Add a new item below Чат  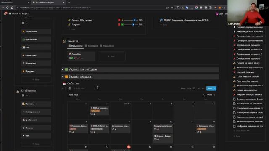point(36,144)
